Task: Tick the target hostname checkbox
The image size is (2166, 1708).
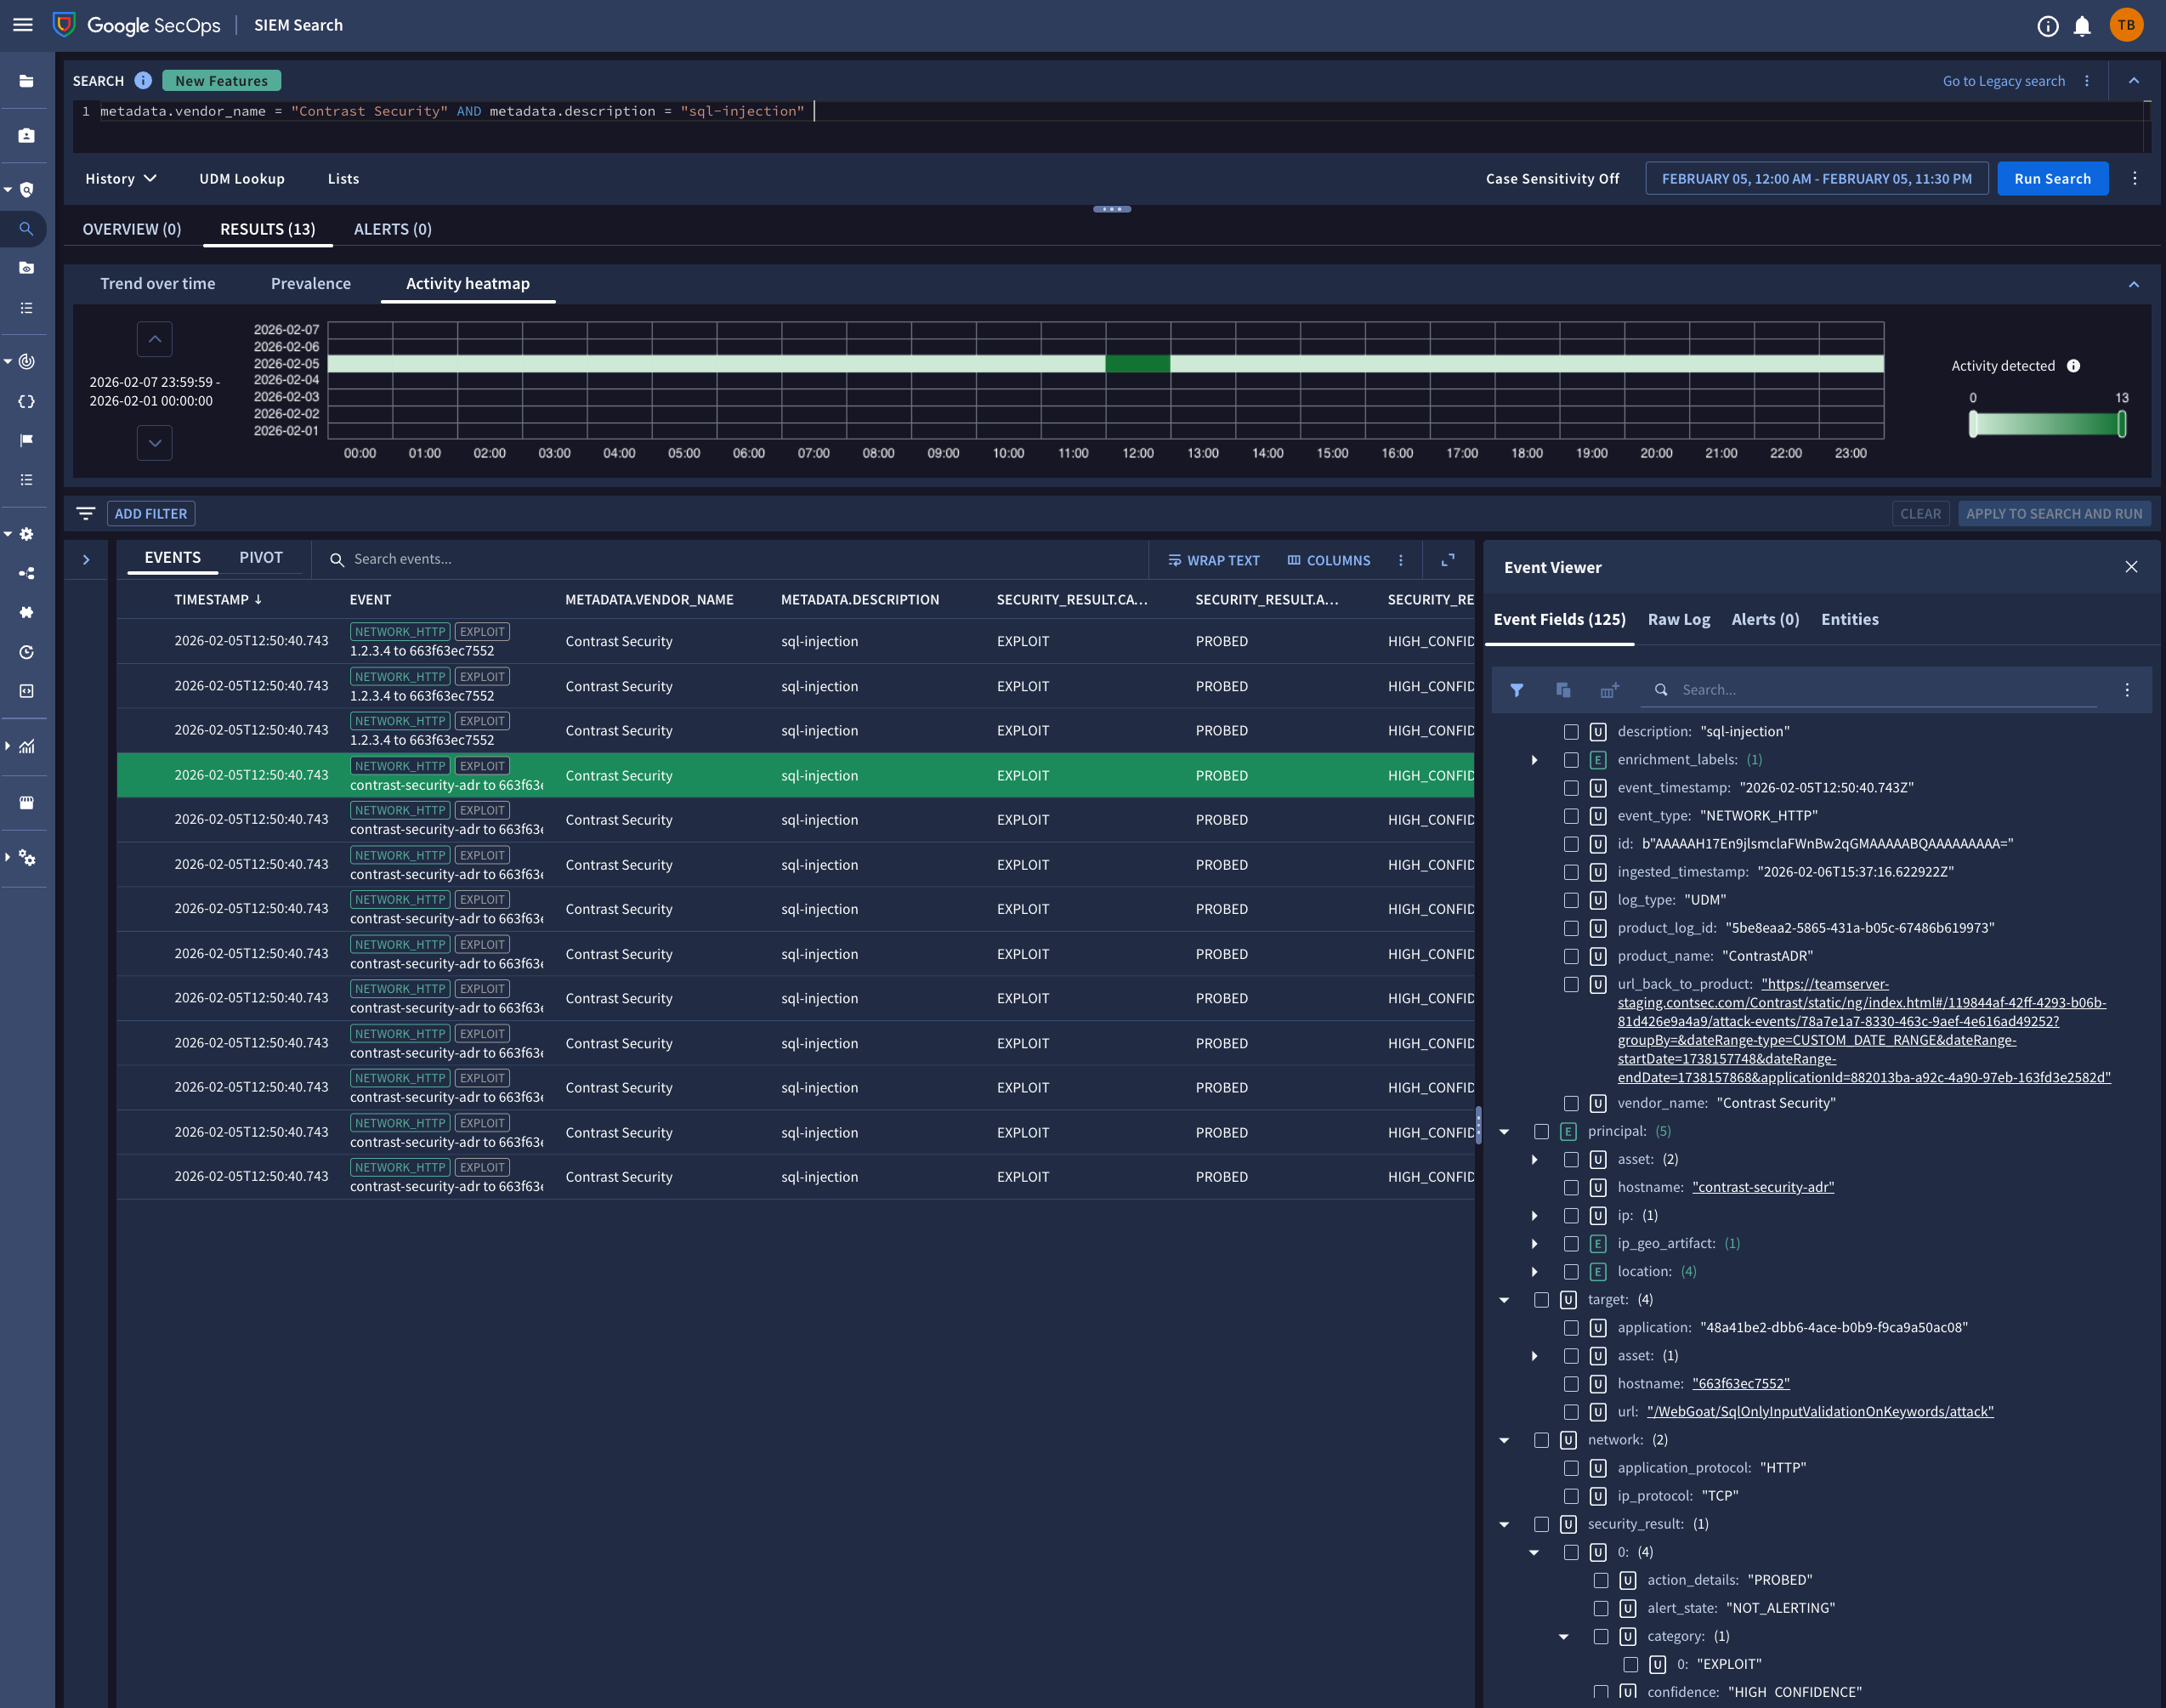Action: click(x=1571, y=1384)
